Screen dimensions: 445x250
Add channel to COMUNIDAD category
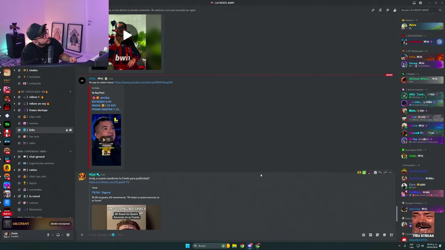coord(70,151)
